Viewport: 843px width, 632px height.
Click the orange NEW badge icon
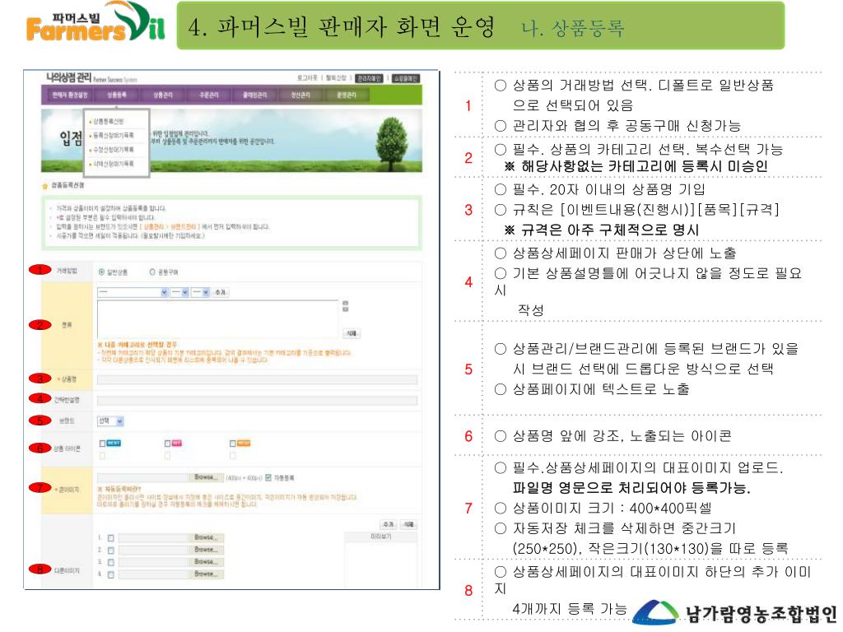pos(244,443)
